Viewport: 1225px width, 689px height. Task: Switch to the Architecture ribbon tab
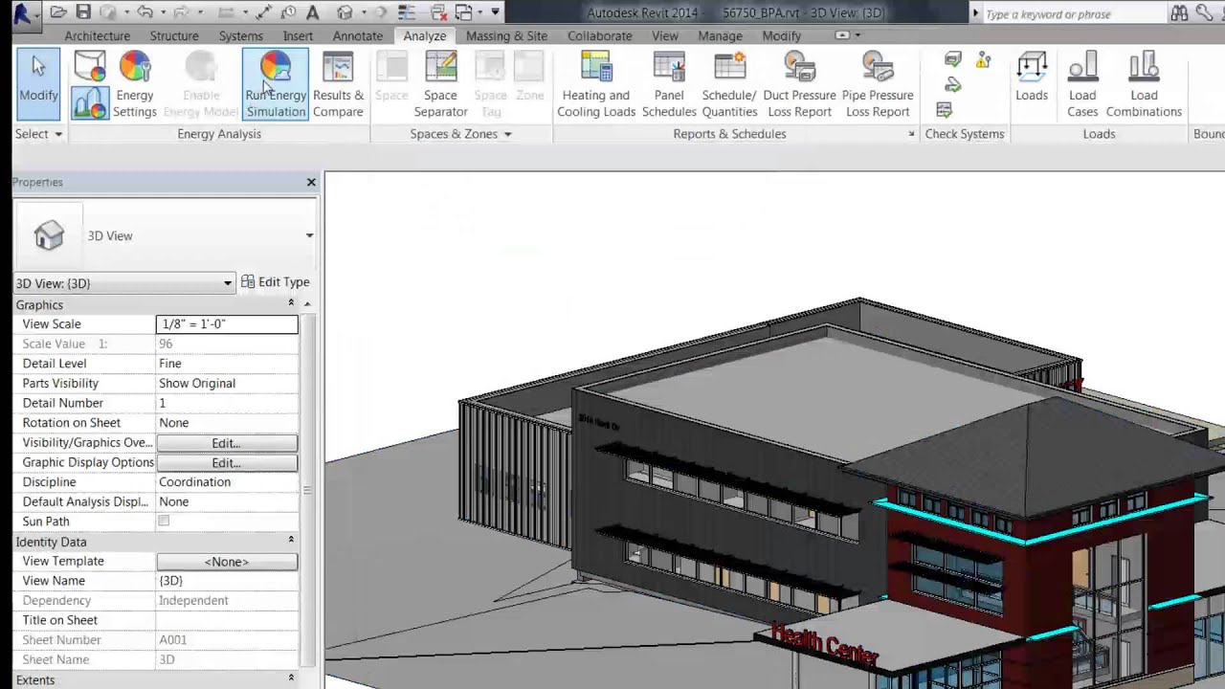point(97,35)
